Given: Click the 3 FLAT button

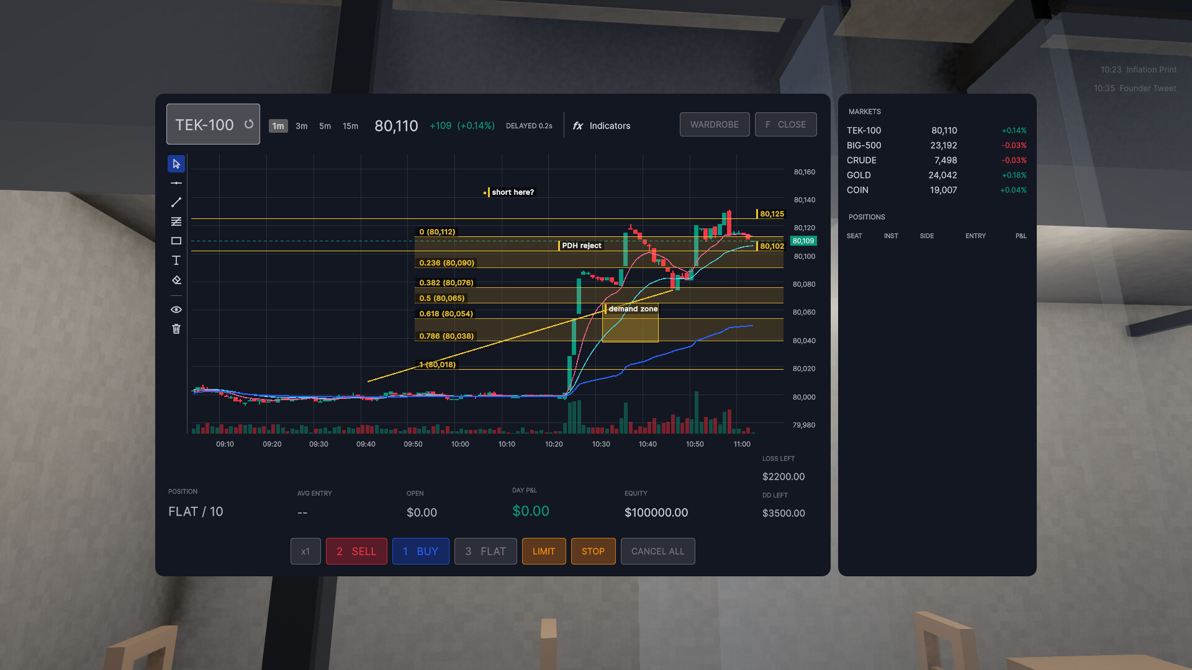Looking at the screenshot, I should [x=485, y=552].
